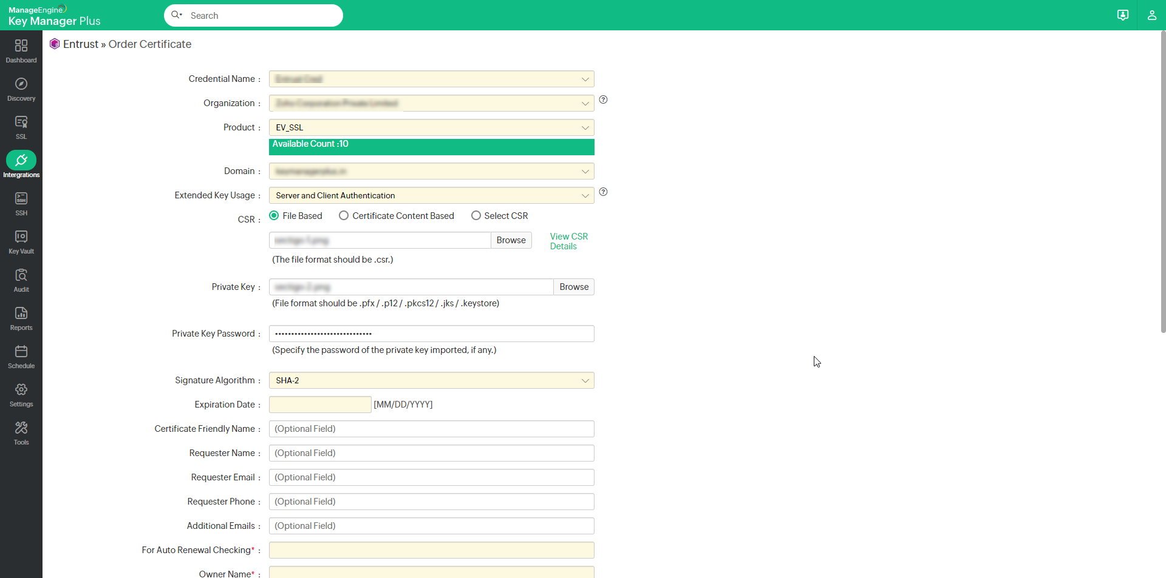The width and height of the screenshot is (1166, 578).
Task: Click the Private Key file path field
Action: [x=411, y=287]
